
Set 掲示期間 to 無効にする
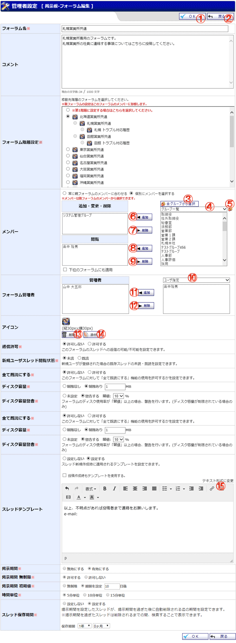(x=64, y=569)
